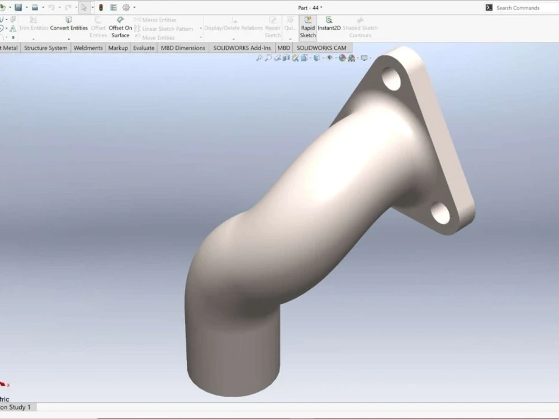The width and height of the screenshot is (559, 419).
Task: Click Mirror Entities command
Action: pyautogui.click(x=155, y=20)
